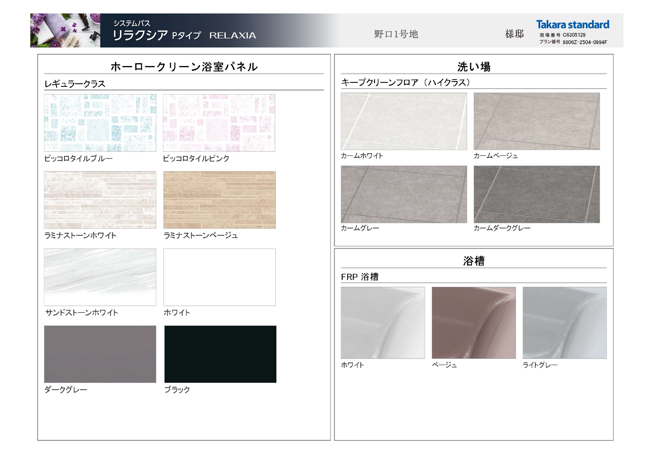
Task: Choose the Calm Gray floor thumbnail
Action: pos(404,194)
